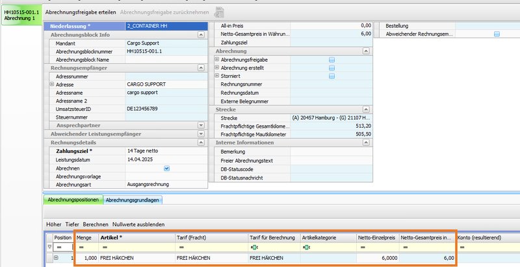Image resolution: width=520 pixels, height=267 pixels.
Task: Switch to the Abrechnungsgrundlagen tab
Action: click(133, 200)
